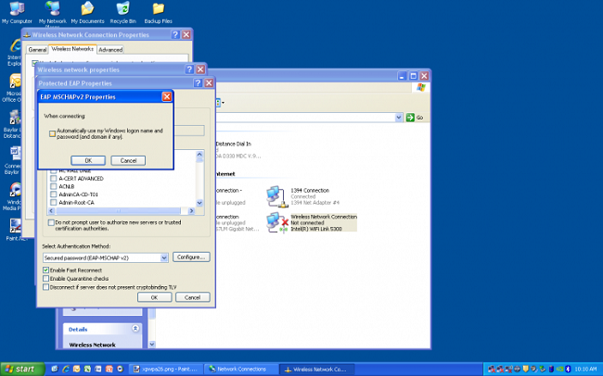Open Select Authentication Method dropdown

coord(164,257)
